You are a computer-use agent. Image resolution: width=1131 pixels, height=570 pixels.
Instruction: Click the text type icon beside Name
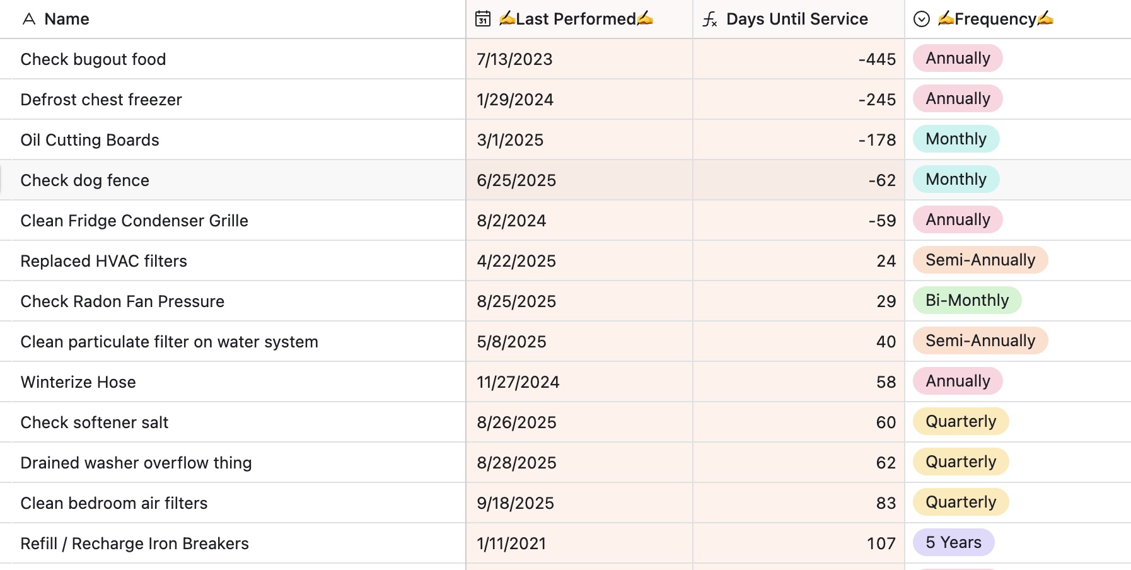pyautogui.click(x=28, y=19)
